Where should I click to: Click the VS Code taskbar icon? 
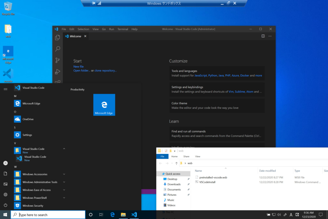[x=134, y=215]
